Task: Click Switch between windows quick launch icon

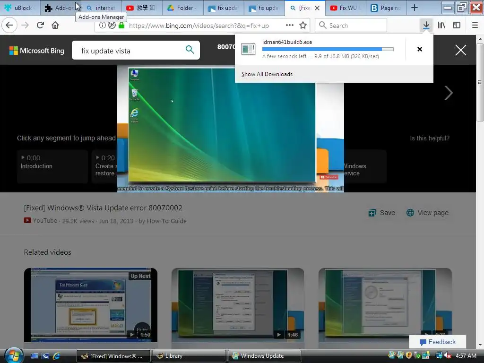Action: click(45, 356)
